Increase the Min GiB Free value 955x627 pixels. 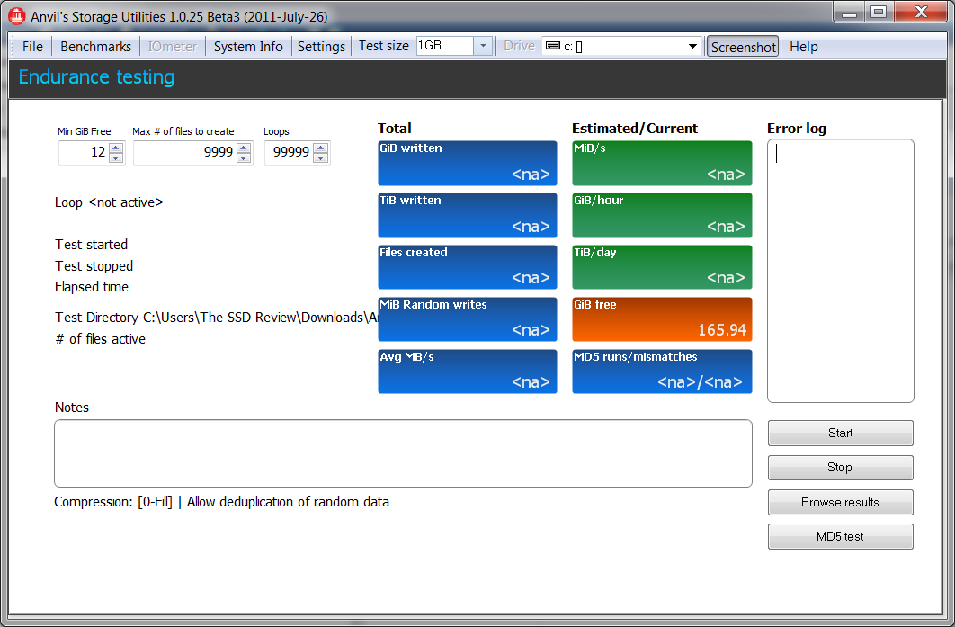coord(116,148)
